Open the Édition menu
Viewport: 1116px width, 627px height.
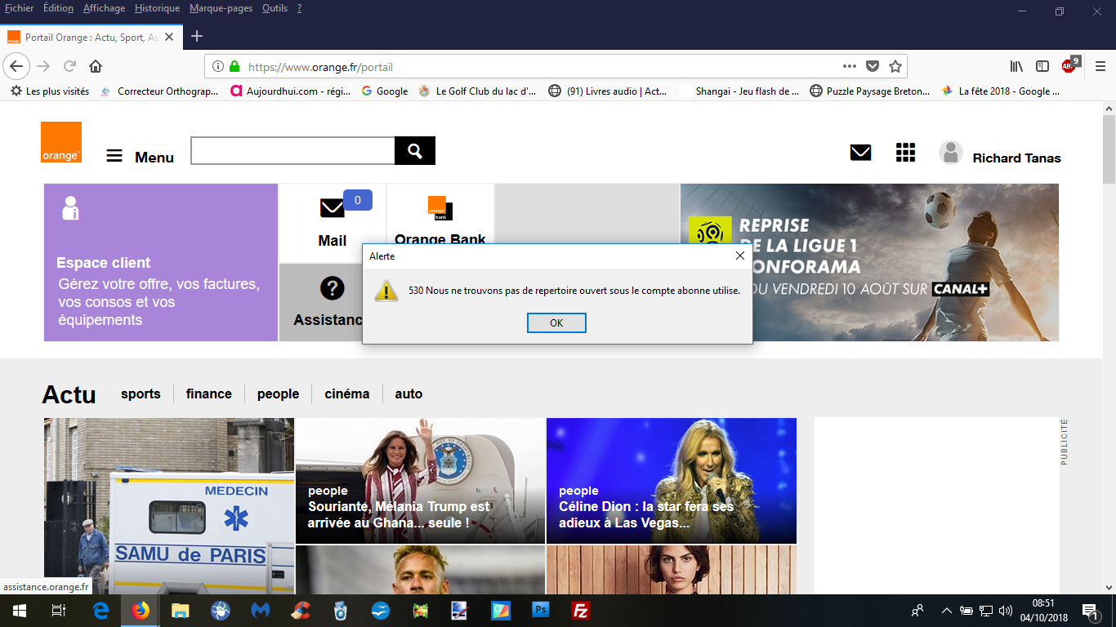58,8
